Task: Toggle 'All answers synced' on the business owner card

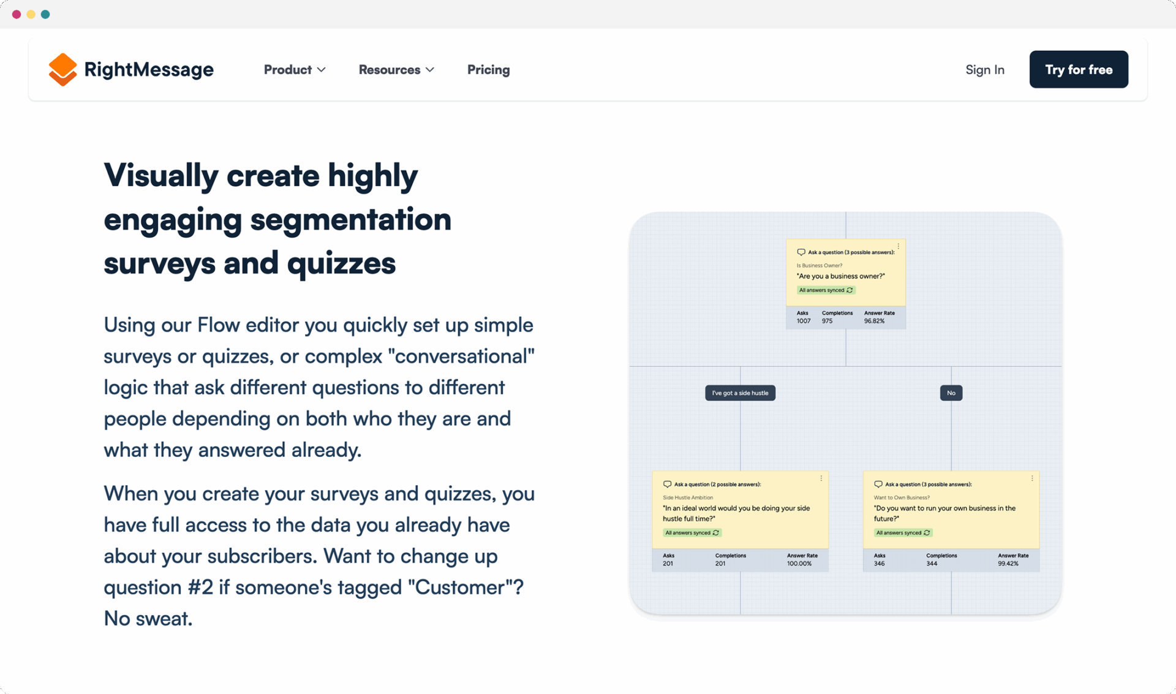Action: click(826, 290)
